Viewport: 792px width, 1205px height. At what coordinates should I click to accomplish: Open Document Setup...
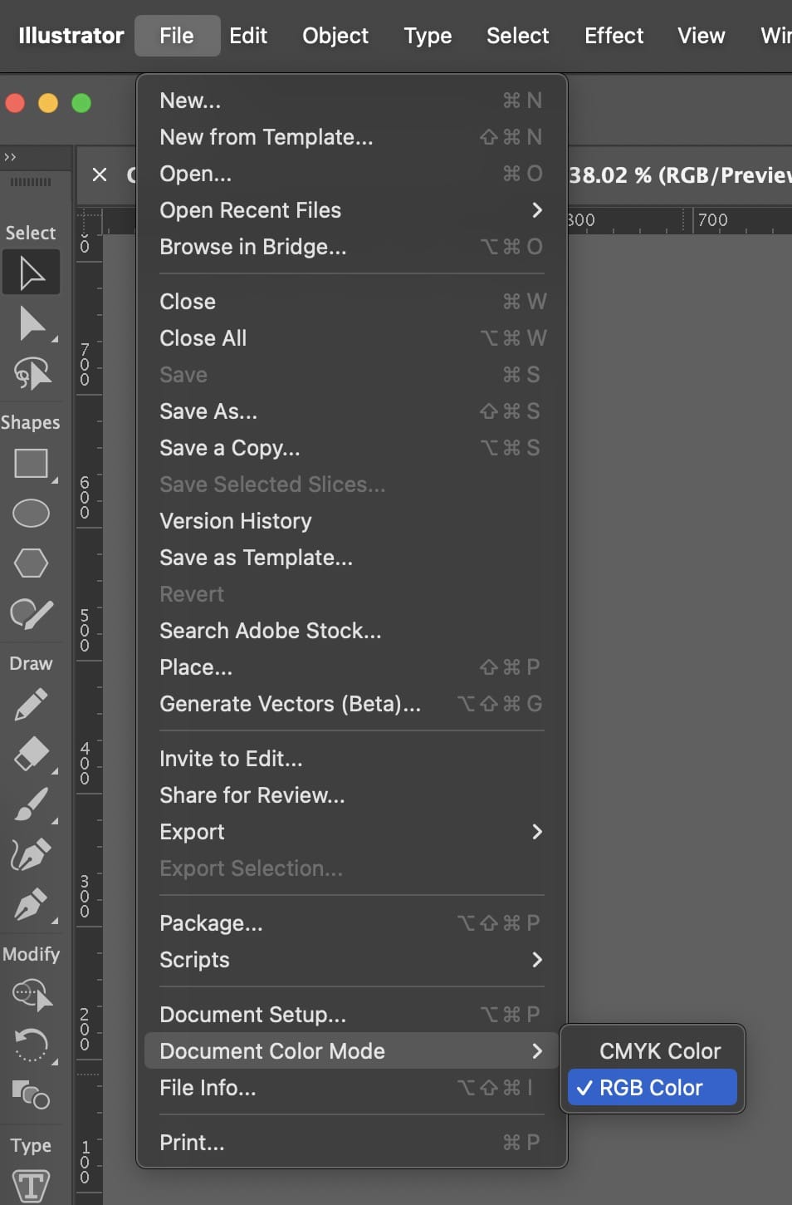pyautogui.click(x=352, y=1015)
